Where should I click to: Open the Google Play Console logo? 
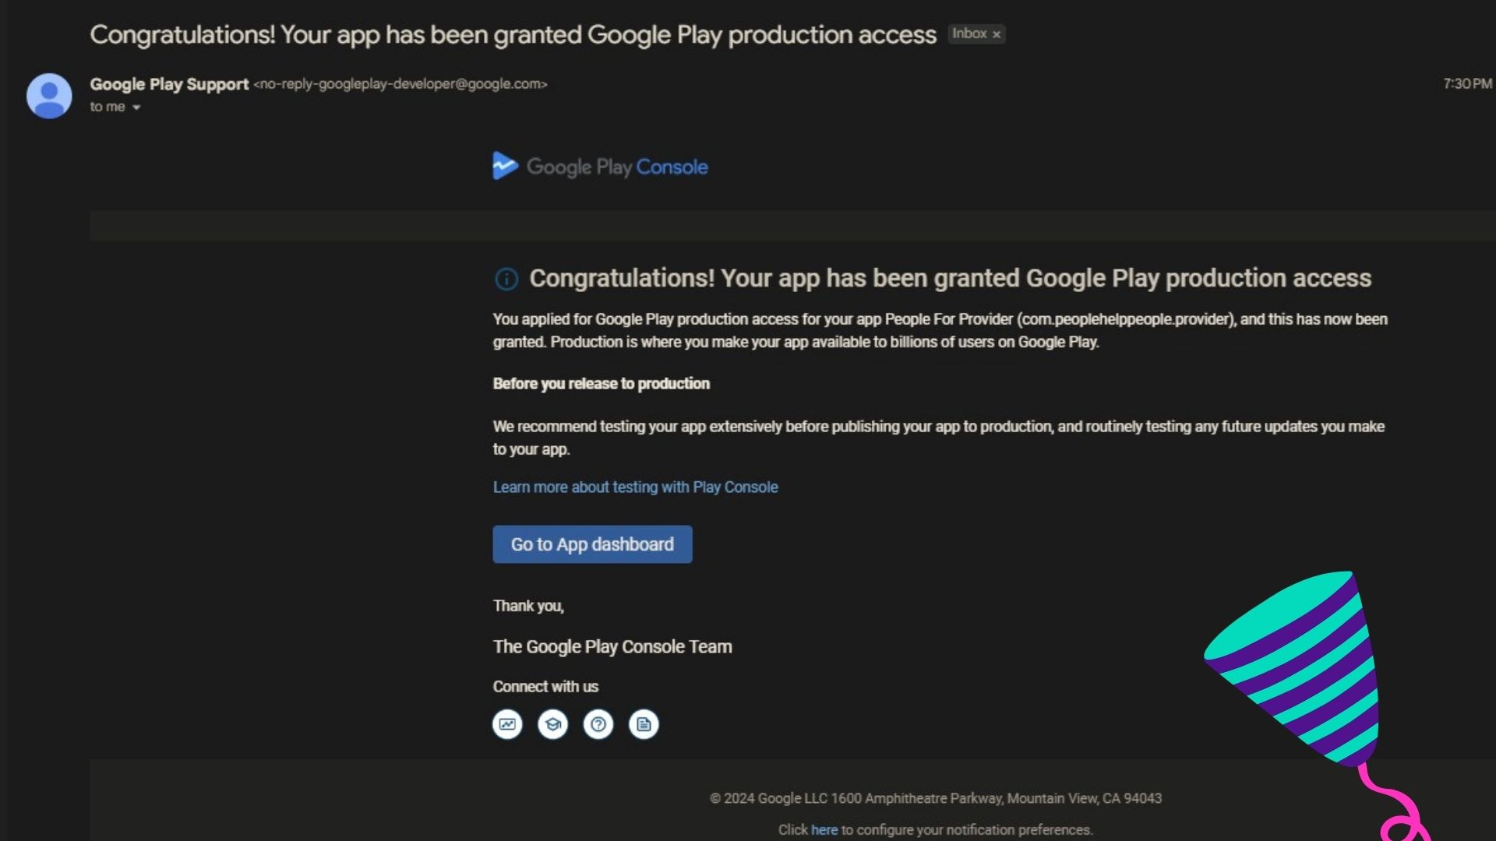pos(600,166)
